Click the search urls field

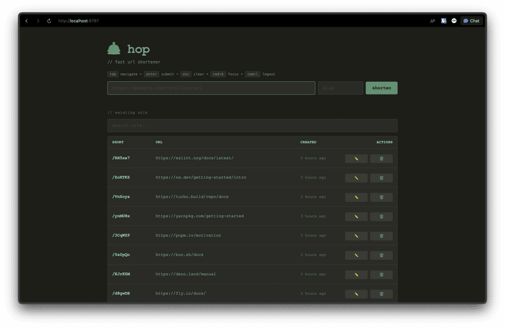pyautogui.click(x=252, y=126)
